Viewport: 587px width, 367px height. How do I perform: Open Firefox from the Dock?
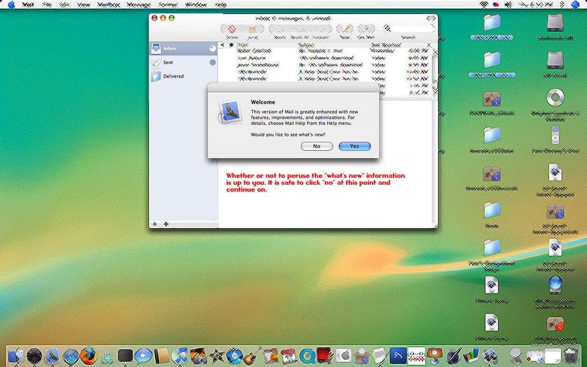click(88, 356)
